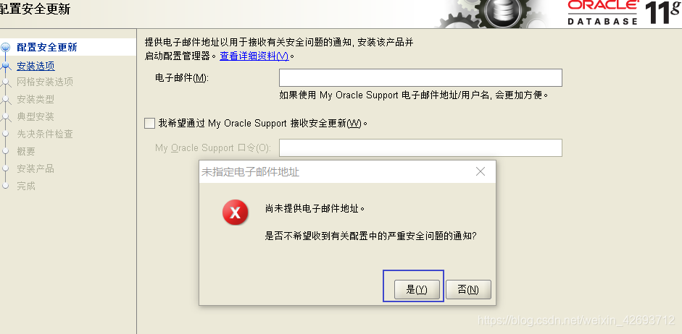The width and height of the screenshot is (682, 334).
Task: Select the 安装产品 step
Action: tap(36, 168)
